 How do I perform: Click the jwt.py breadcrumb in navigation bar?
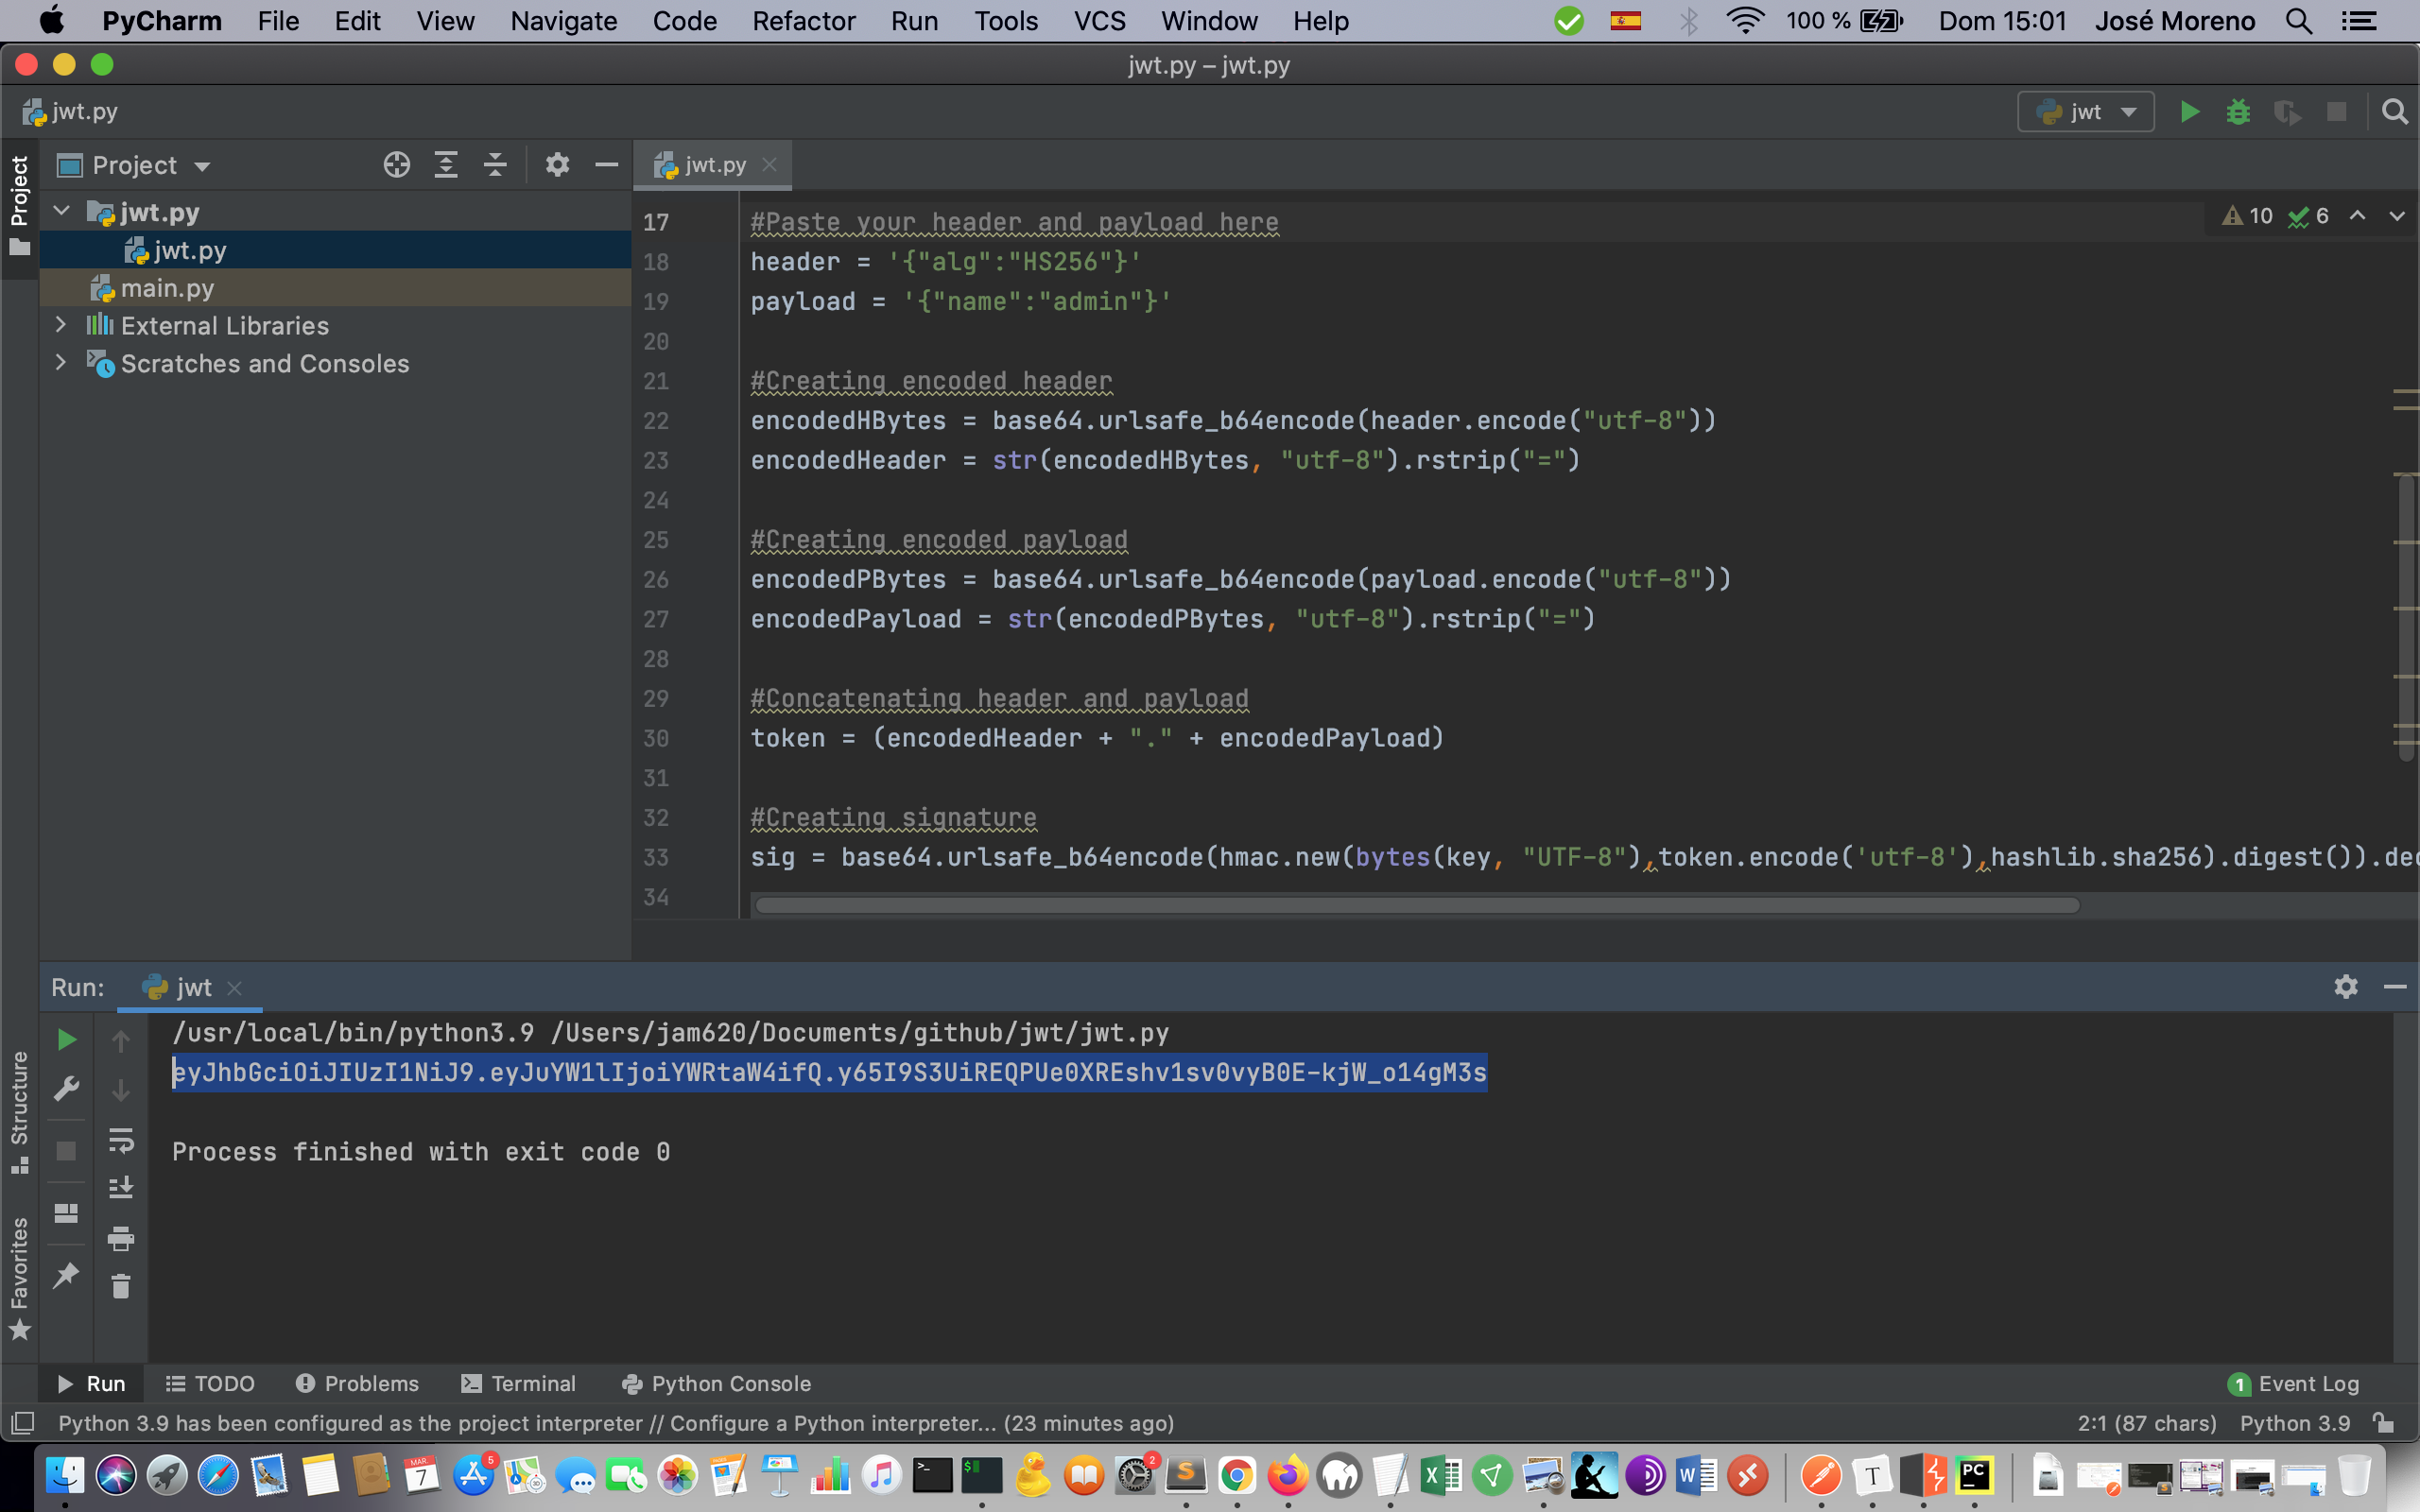tap(69, 112)
